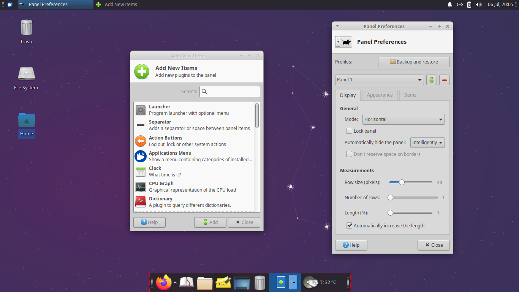Screen dimensions: 519x292
Task: Click inside the Search field of Add New Items
Action: click(230, 91)
